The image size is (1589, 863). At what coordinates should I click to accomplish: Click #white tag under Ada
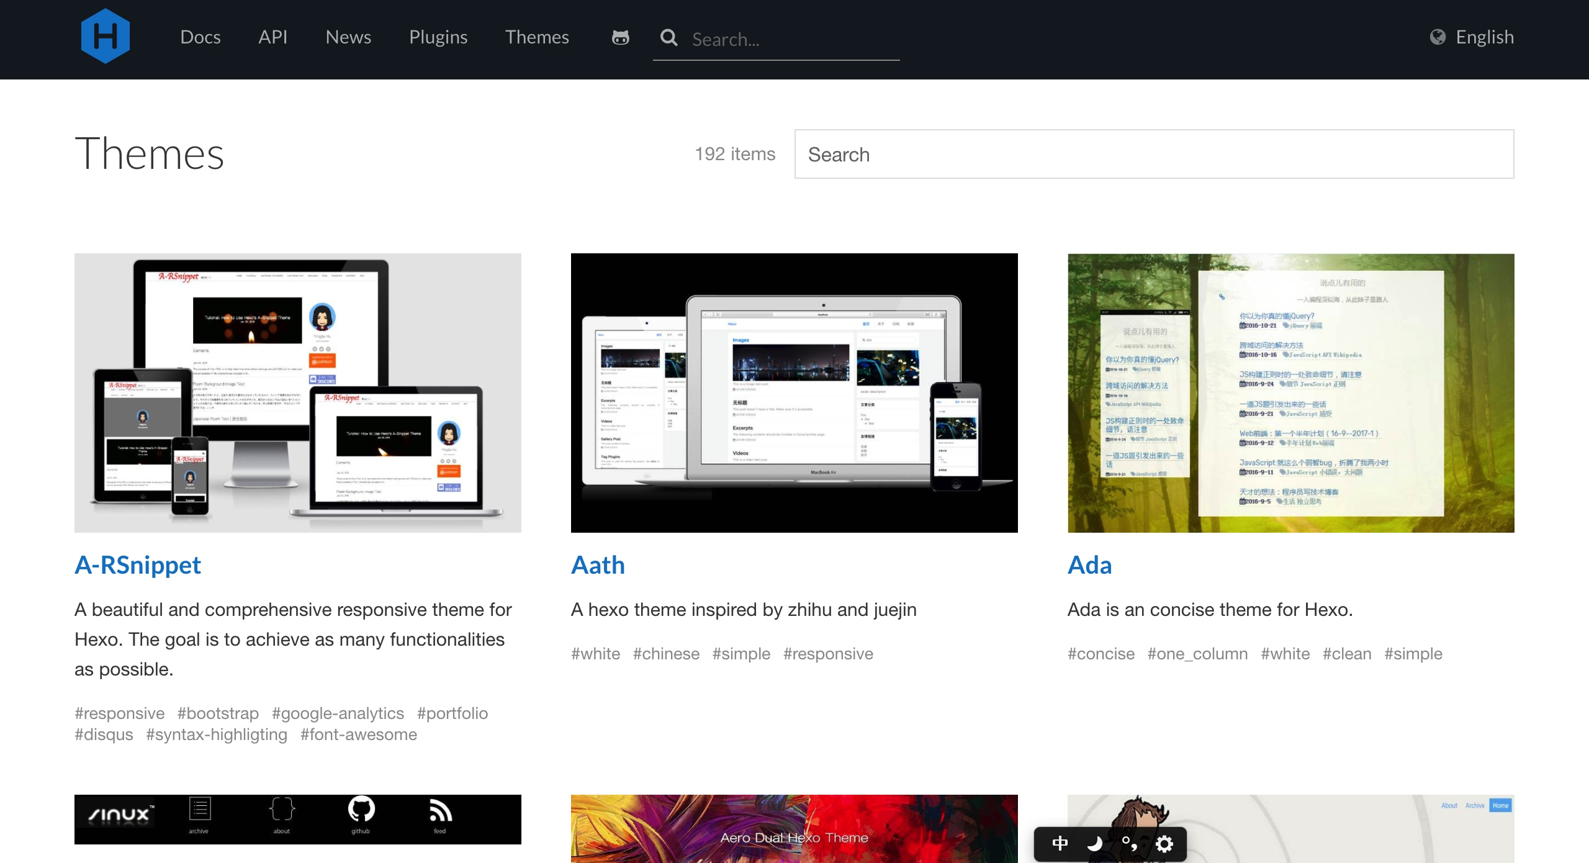tap(1285, 654)
